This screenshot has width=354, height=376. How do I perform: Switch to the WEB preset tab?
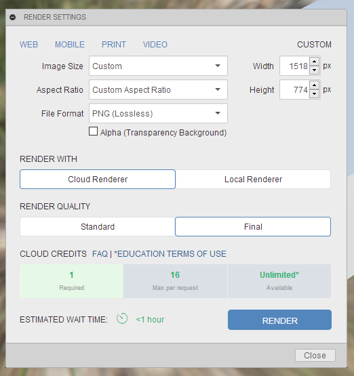(28, 45)
